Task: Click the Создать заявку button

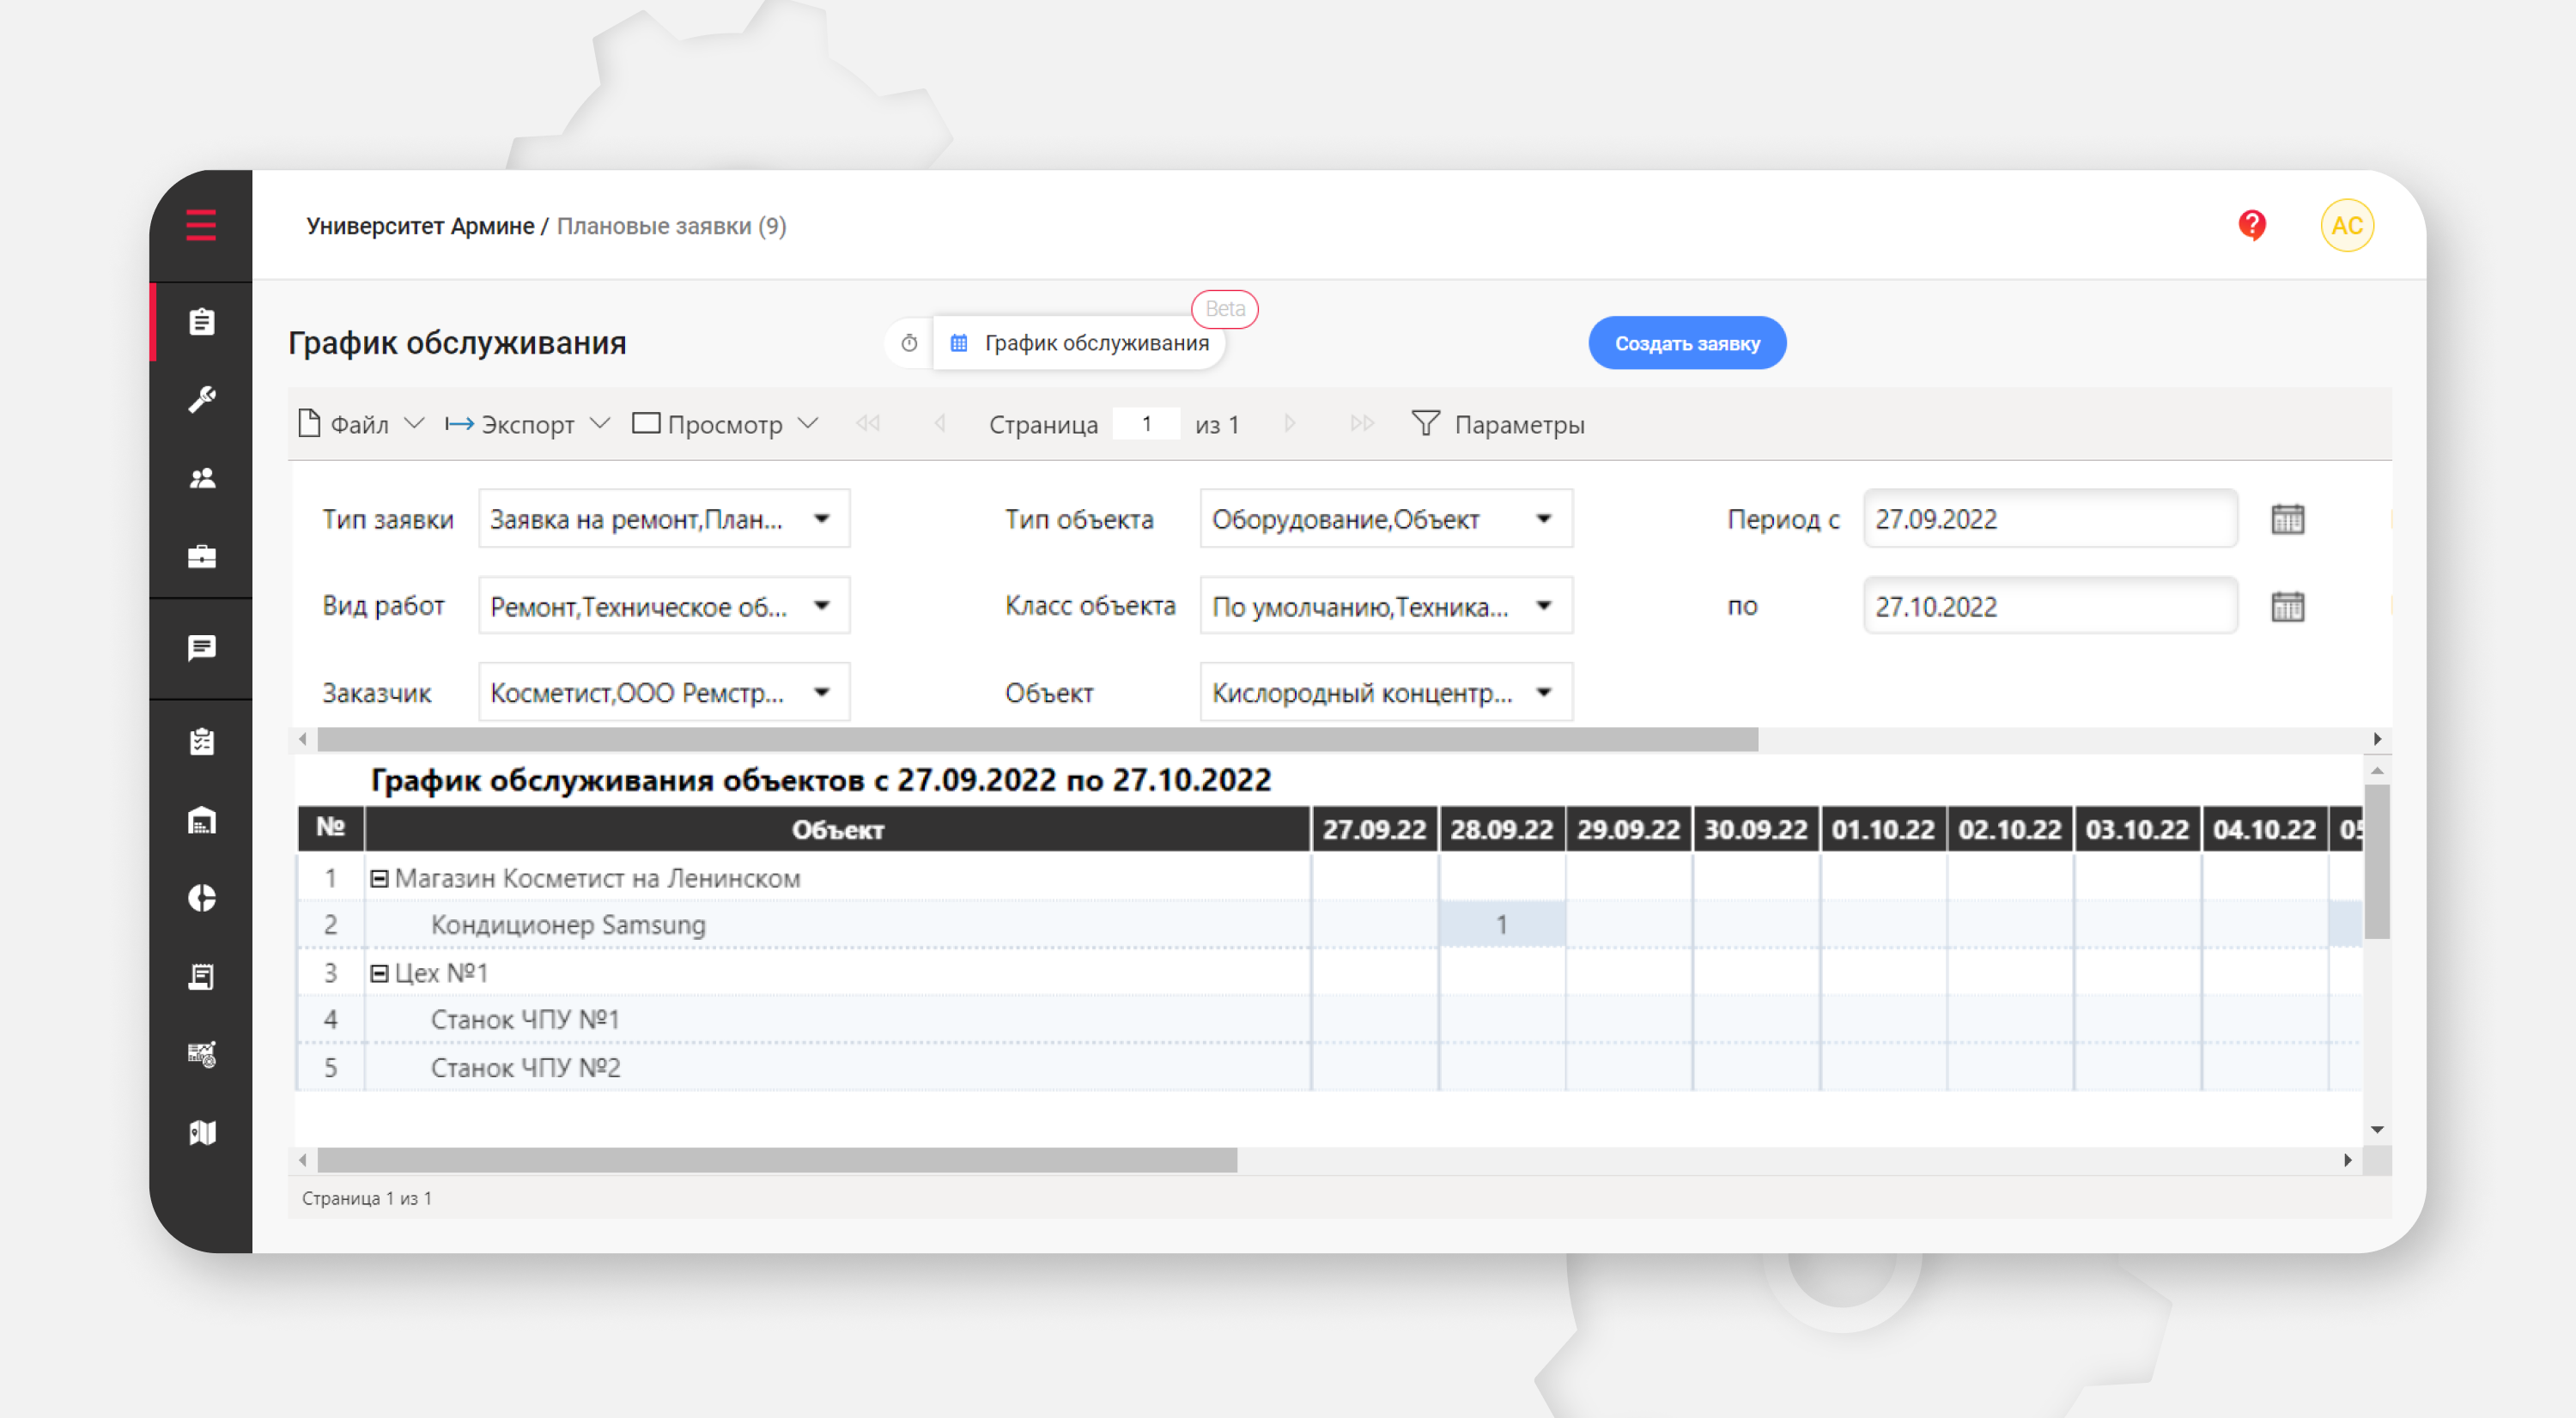Action: pyautogui.click(x=1686, y=342)
